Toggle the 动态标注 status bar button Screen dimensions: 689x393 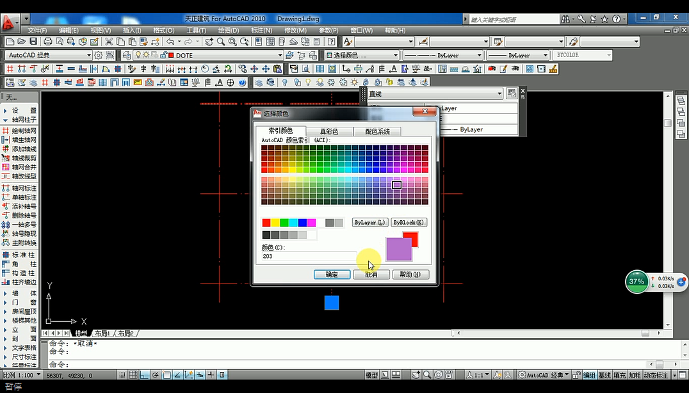pos(656,375)
